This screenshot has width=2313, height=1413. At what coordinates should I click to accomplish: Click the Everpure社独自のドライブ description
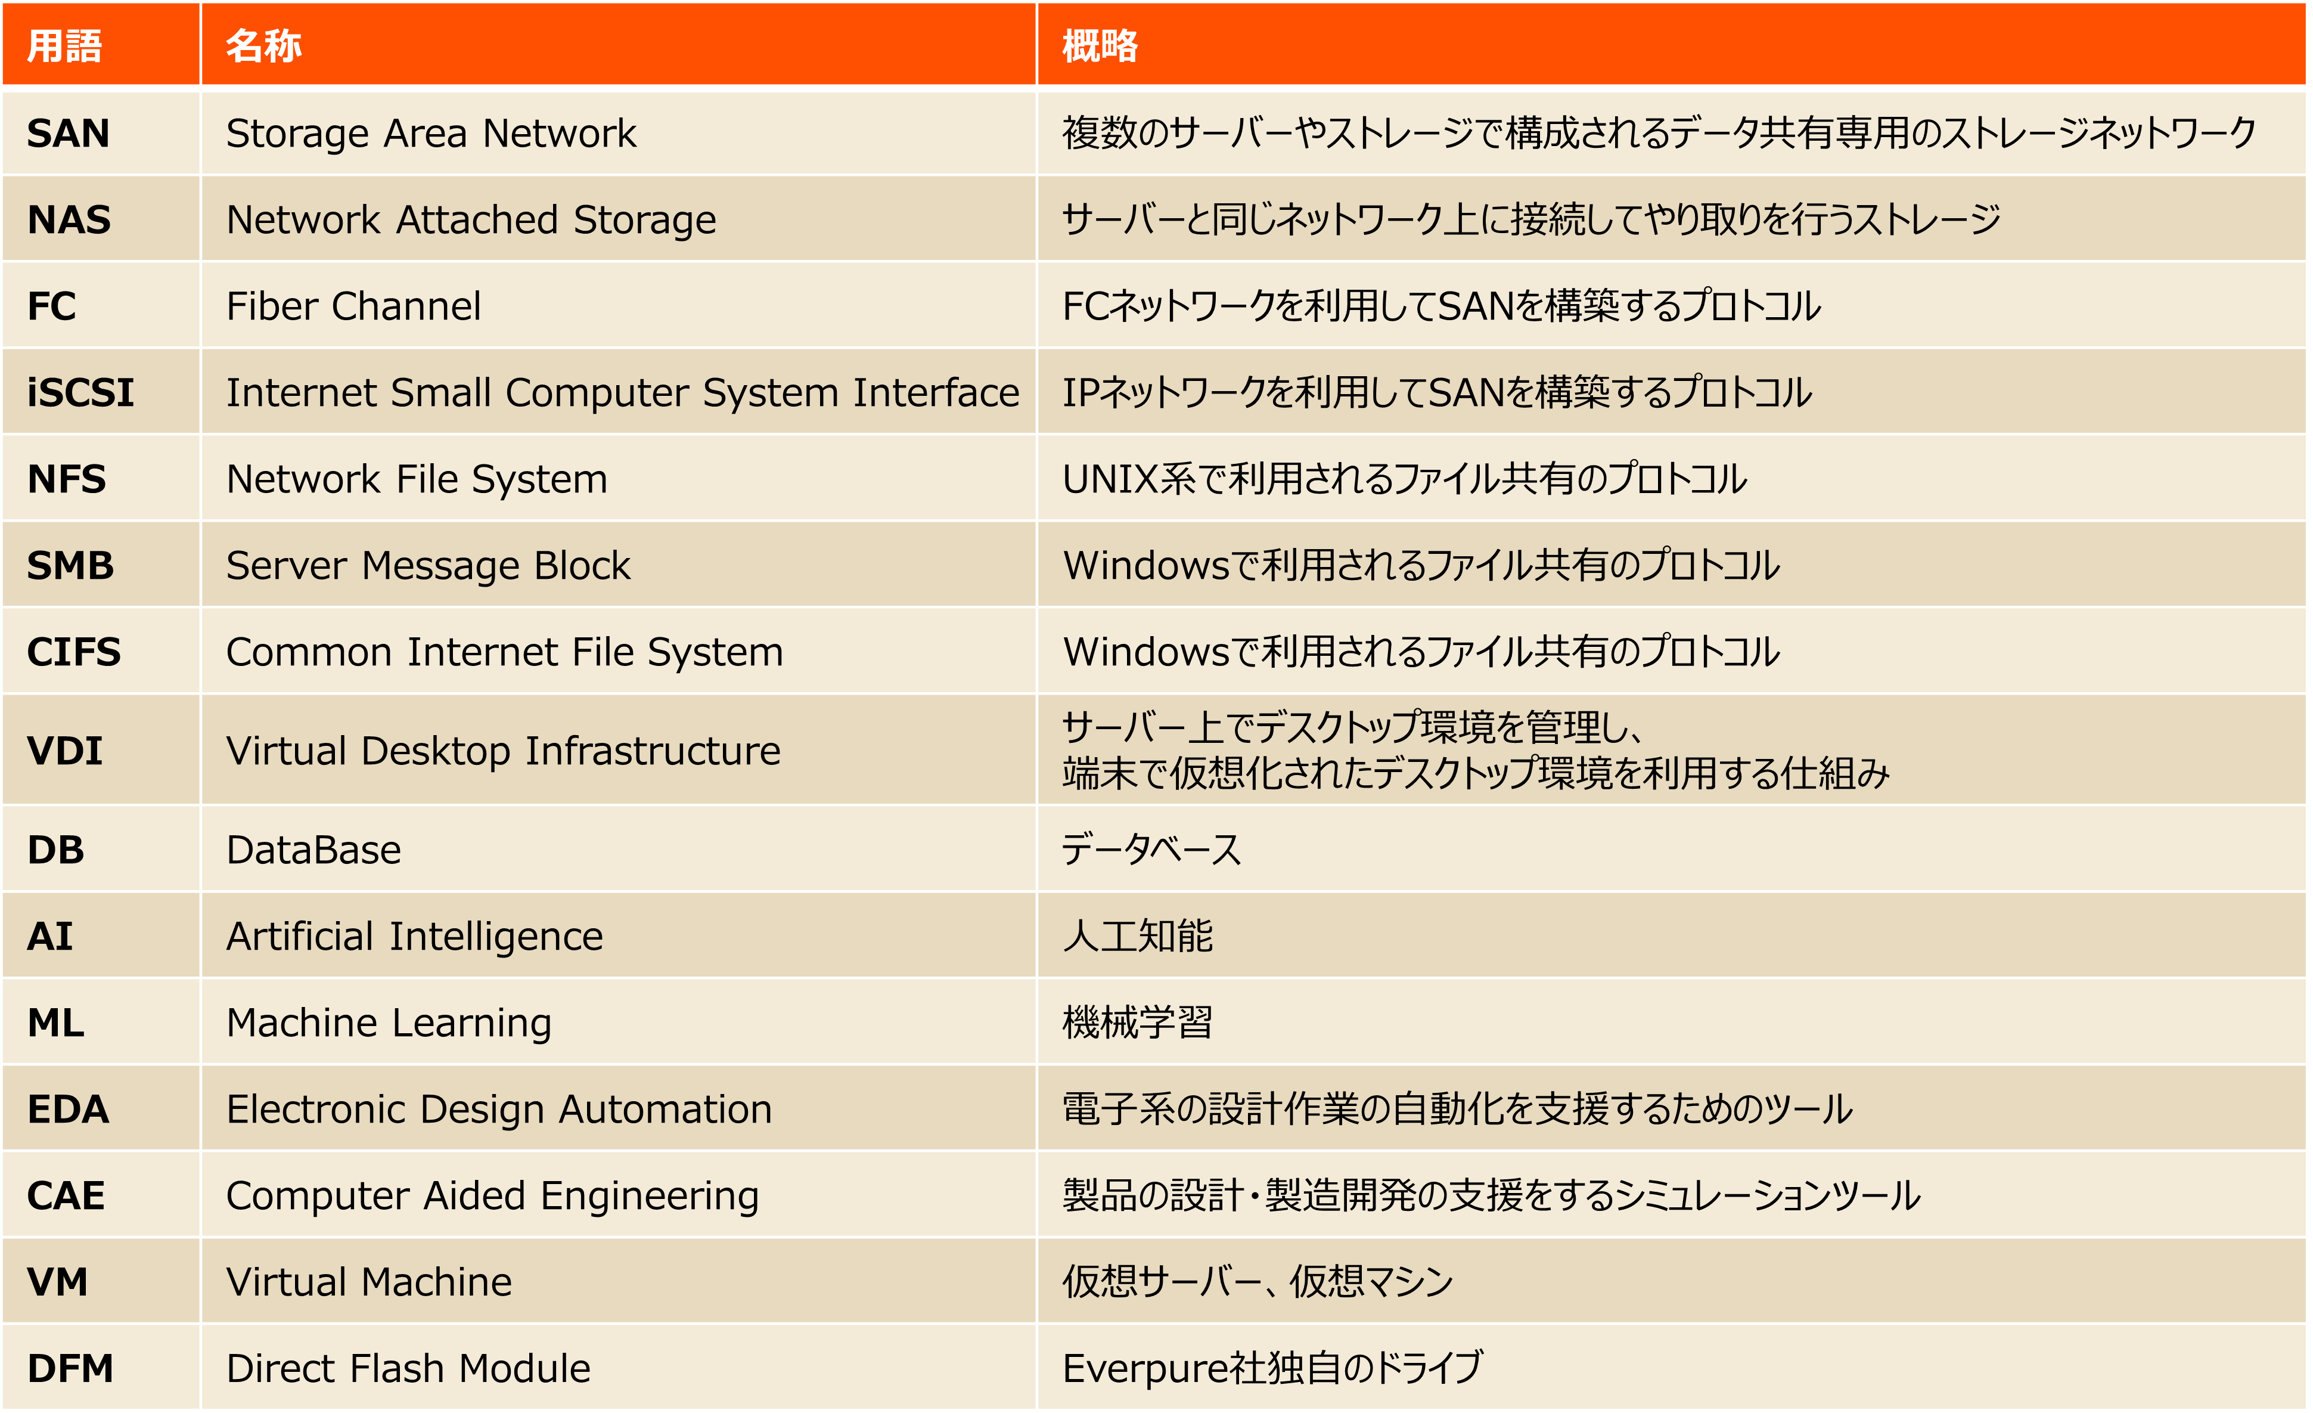(x=1272, y=1368)
